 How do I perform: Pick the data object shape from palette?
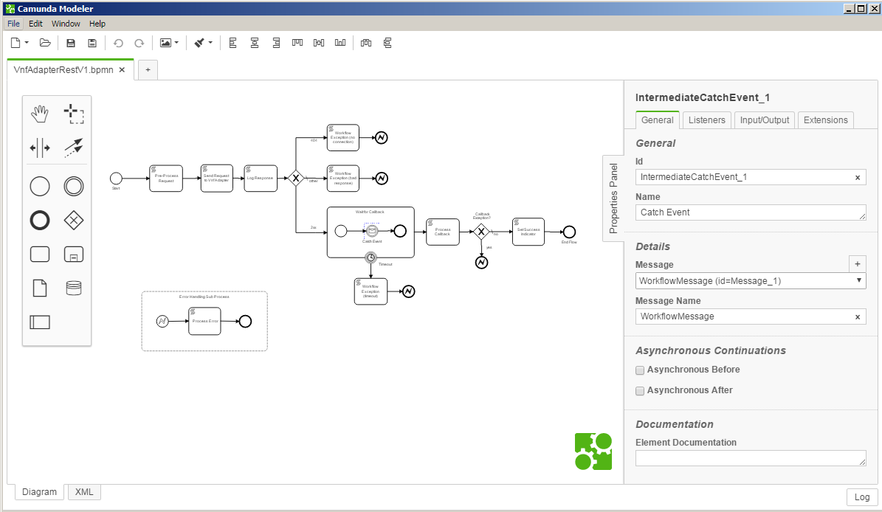(x=40, y=288)
